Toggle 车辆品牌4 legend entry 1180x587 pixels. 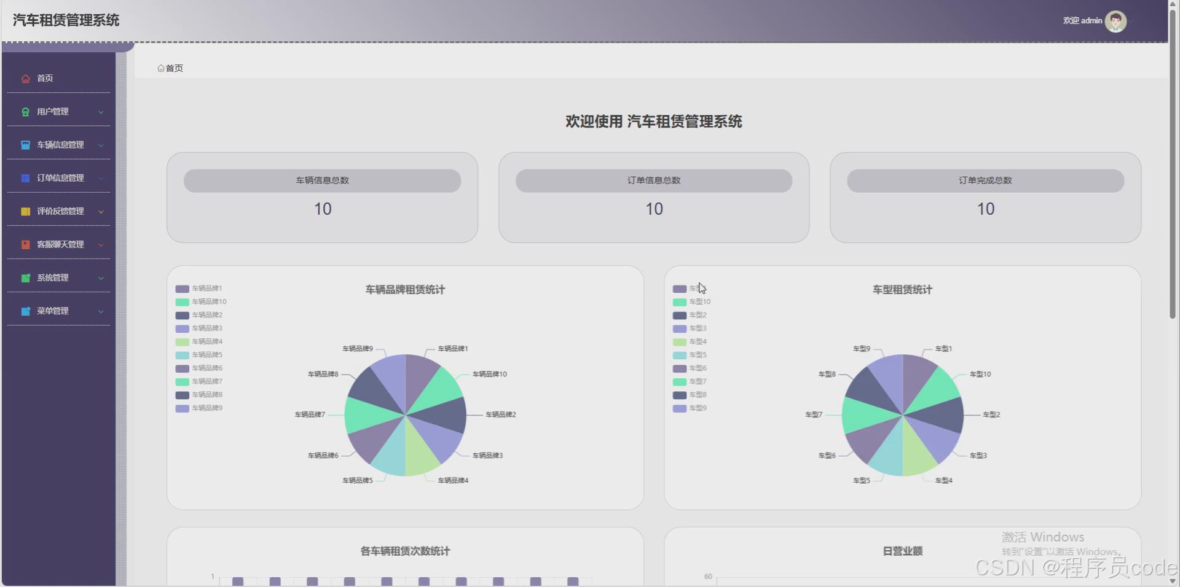click(x=199, y=342)
